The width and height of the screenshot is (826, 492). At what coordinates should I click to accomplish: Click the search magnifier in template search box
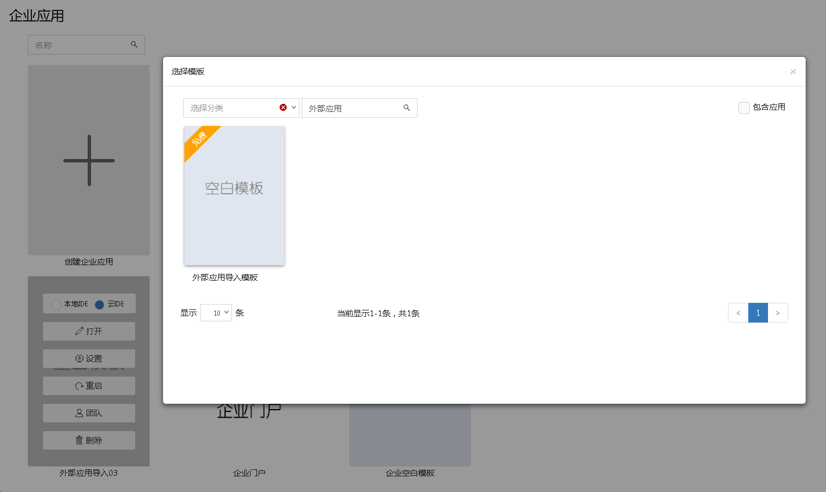coord(407,108)
